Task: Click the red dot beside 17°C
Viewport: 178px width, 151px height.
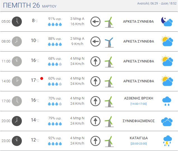Action: [x=42, y=78]
